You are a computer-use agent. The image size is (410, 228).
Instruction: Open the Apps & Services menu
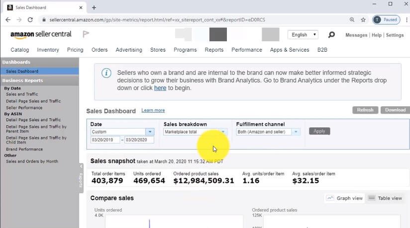[x=290, y=50]
